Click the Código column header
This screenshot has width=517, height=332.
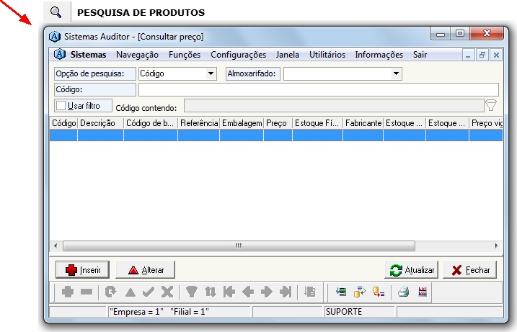click(x=63, y=123)
